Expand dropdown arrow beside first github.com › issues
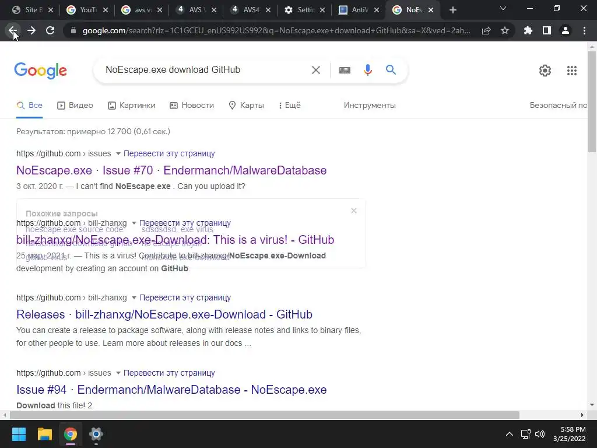This screenshot has width=597, height=448. tap(118, 153)
